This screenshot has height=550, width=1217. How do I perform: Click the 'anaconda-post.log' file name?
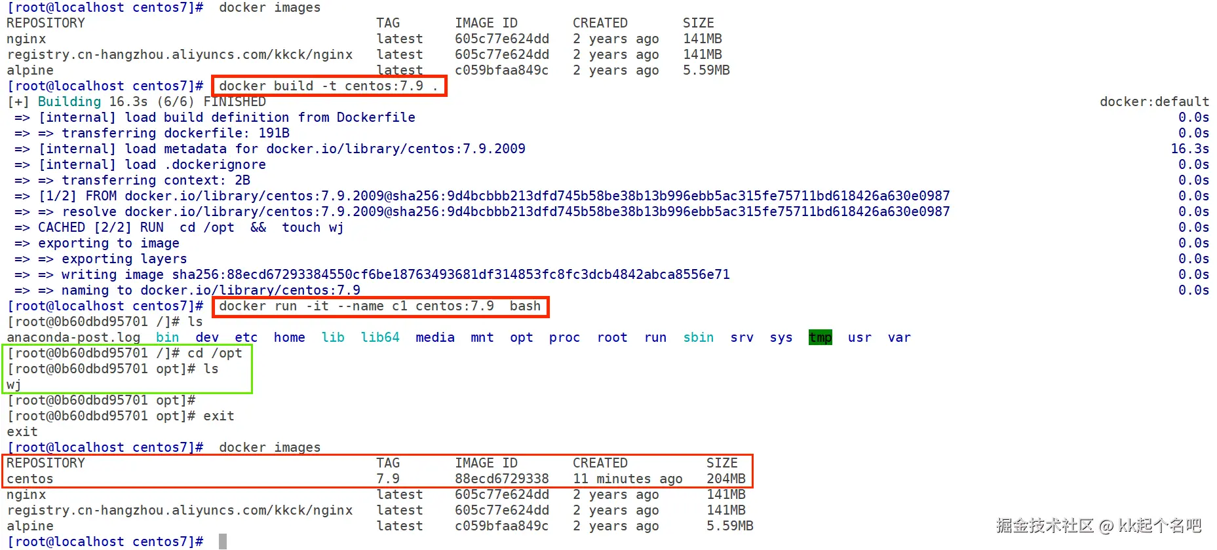coord(73,337)
